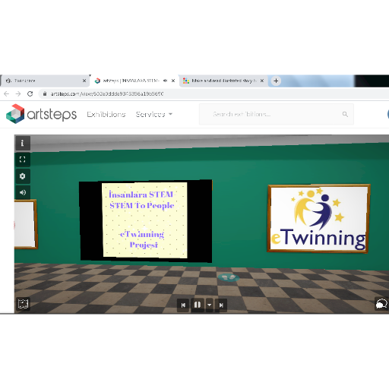Reload the current page
This screenshot has height=389, width=389.
point(30,94)
